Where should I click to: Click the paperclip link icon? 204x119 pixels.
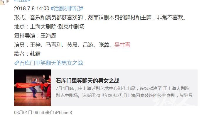coord(17,63)
